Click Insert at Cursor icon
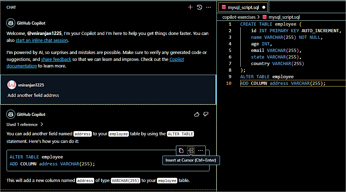346x192 pixels. [x=191, y=150]
